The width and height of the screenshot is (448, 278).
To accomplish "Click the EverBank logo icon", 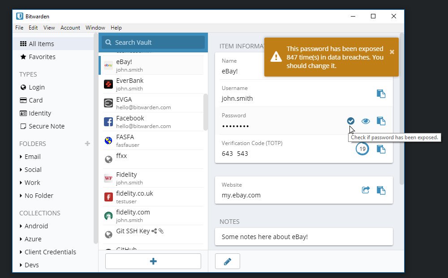I will tap(108, 84).
